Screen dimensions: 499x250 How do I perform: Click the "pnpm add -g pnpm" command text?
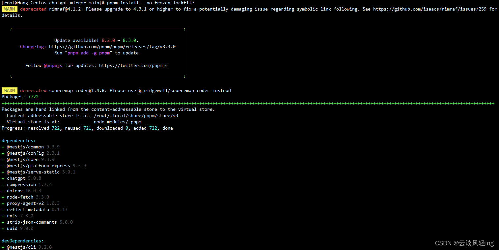(x=89, y=53)
